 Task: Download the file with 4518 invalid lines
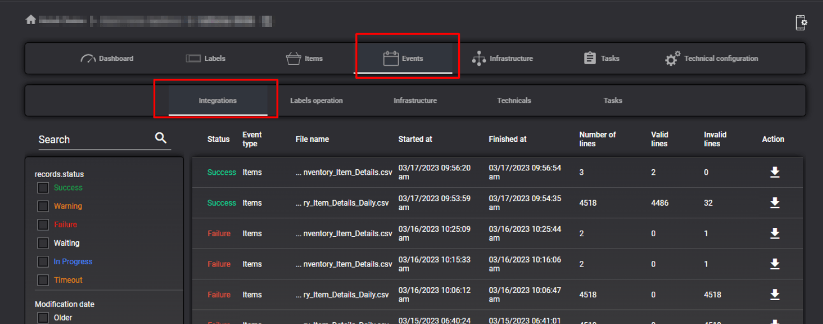pos(774,294)
